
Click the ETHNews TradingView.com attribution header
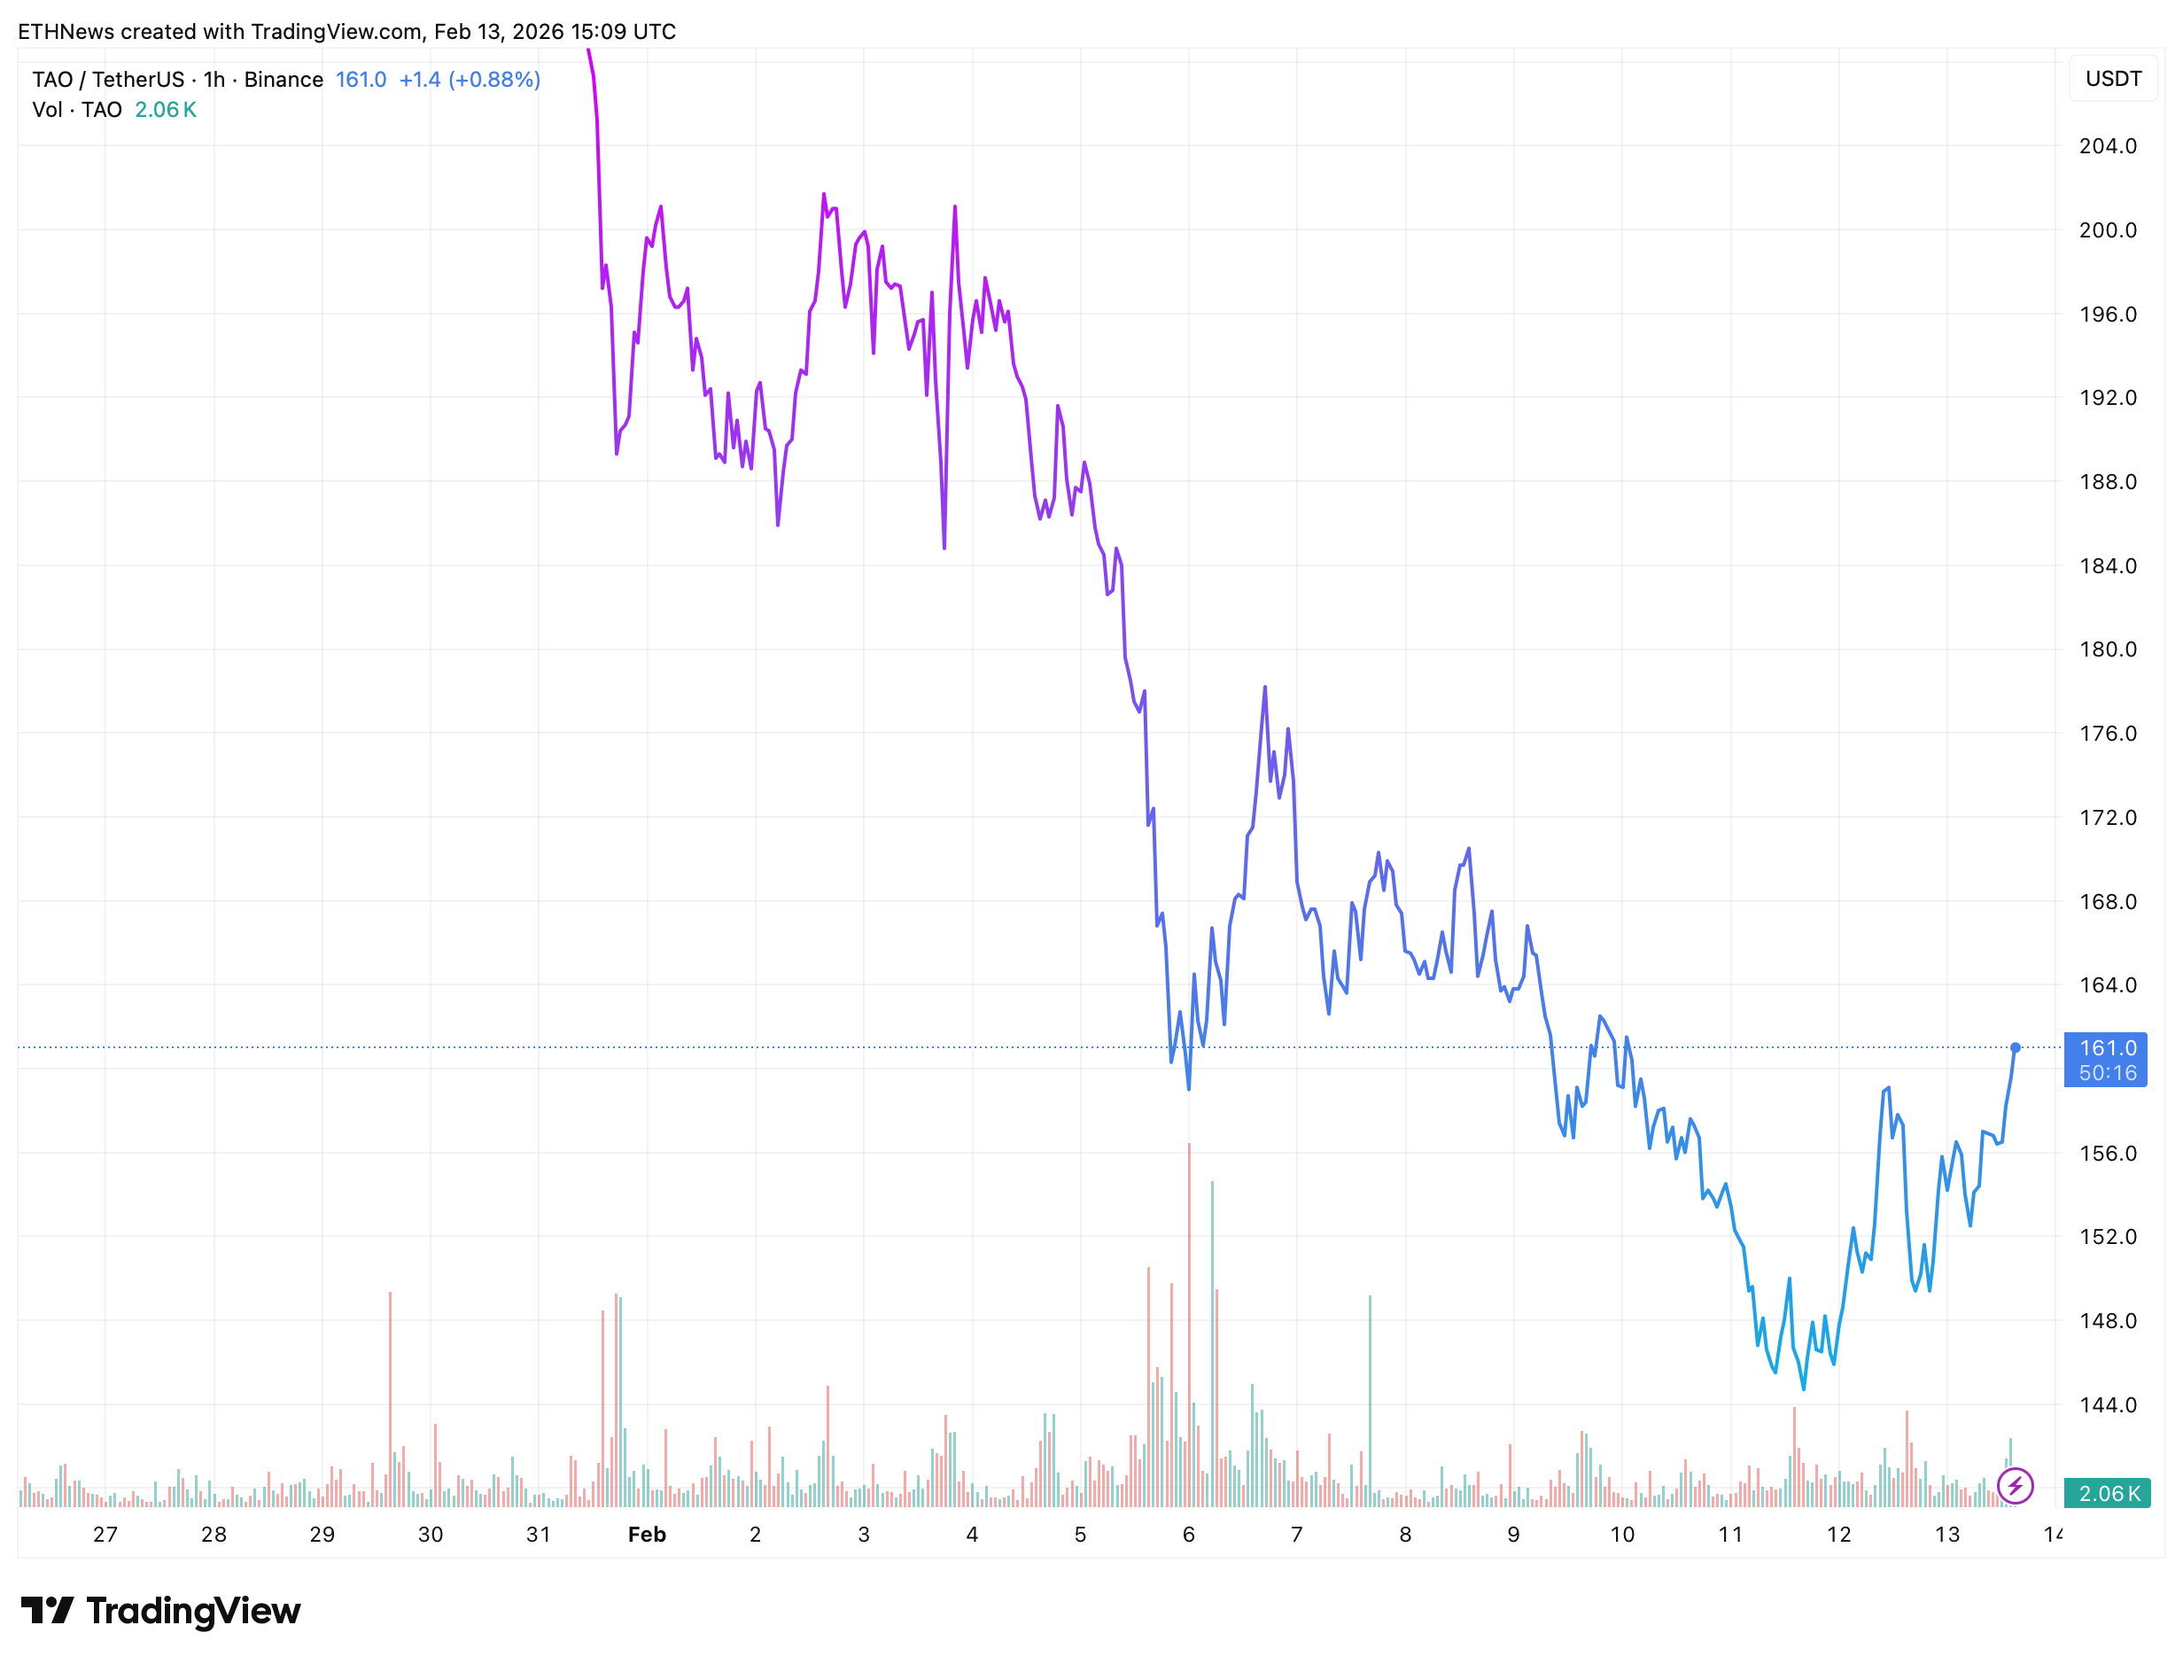click(346, 32)
